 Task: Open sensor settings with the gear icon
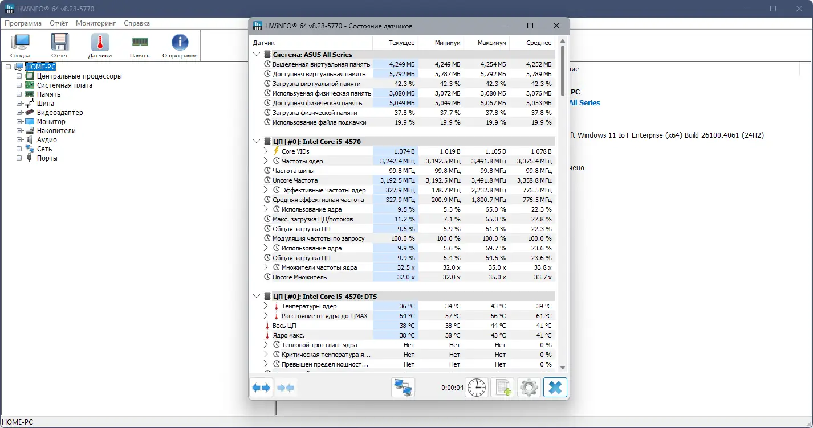click(x=529, y=388)
